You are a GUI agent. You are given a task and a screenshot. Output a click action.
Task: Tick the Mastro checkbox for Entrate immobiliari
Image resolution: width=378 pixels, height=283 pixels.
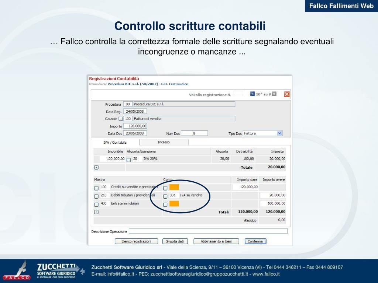(96, 205)
